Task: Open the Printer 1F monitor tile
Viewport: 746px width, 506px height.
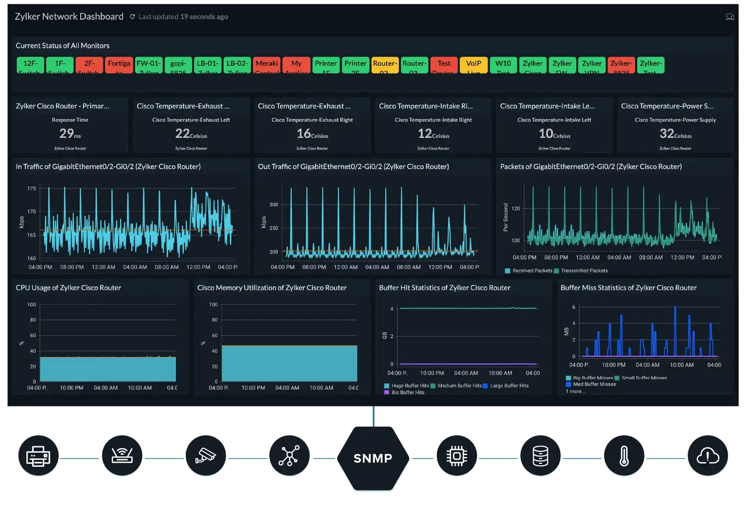Action: coord(326,65)
